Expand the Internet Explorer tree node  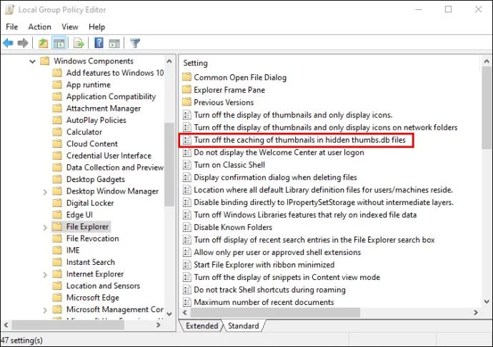[45, 274]
